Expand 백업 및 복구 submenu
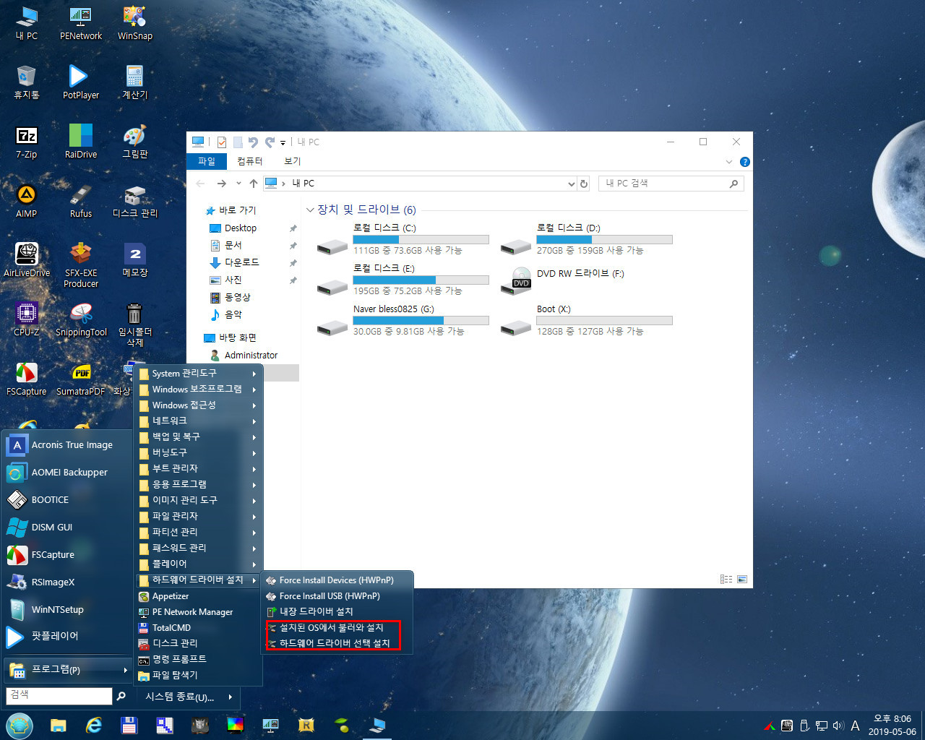The width and height of the screenshot is (925, 740). click(198, 437)
